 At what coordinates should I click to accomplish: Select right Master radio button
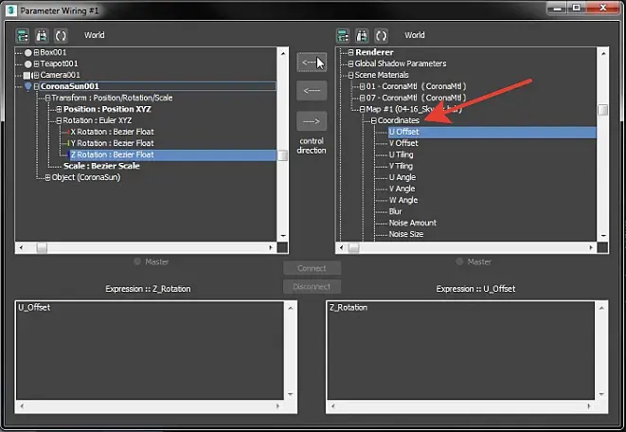[459, 261]
